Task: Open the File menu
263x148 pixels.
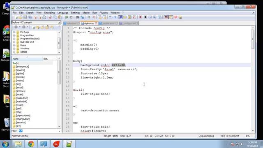Action: pos(15,13)
